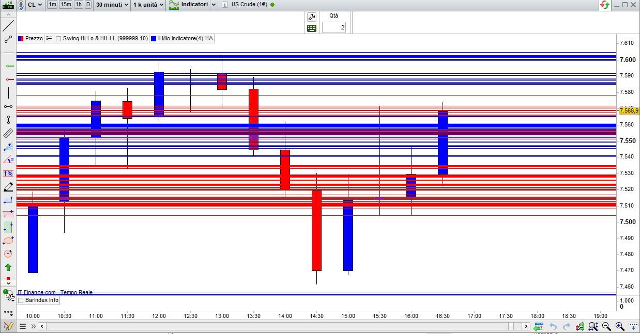
Task: Select the fan lines drawing tool
Action: [x=8, y=147]
